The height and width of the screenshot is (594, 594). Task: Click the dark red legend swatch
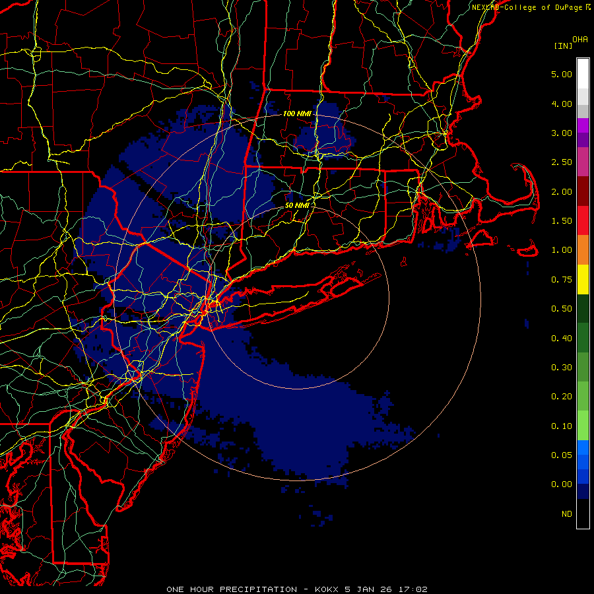pyautogui.click(x=583, y=191)
